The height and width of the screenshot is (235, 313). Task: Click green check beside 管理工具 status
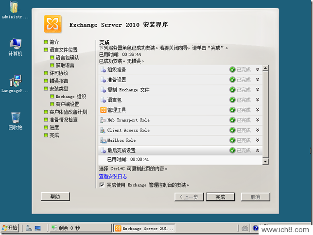point(232,110)
